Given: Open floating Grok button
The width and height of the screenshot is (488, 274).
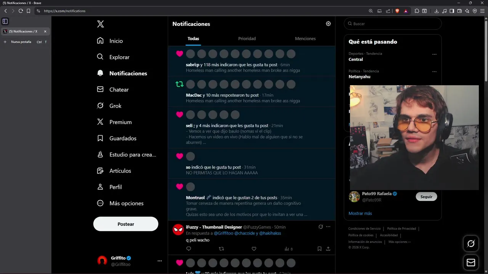Looking at the screenshot, I should coord(471,244).
